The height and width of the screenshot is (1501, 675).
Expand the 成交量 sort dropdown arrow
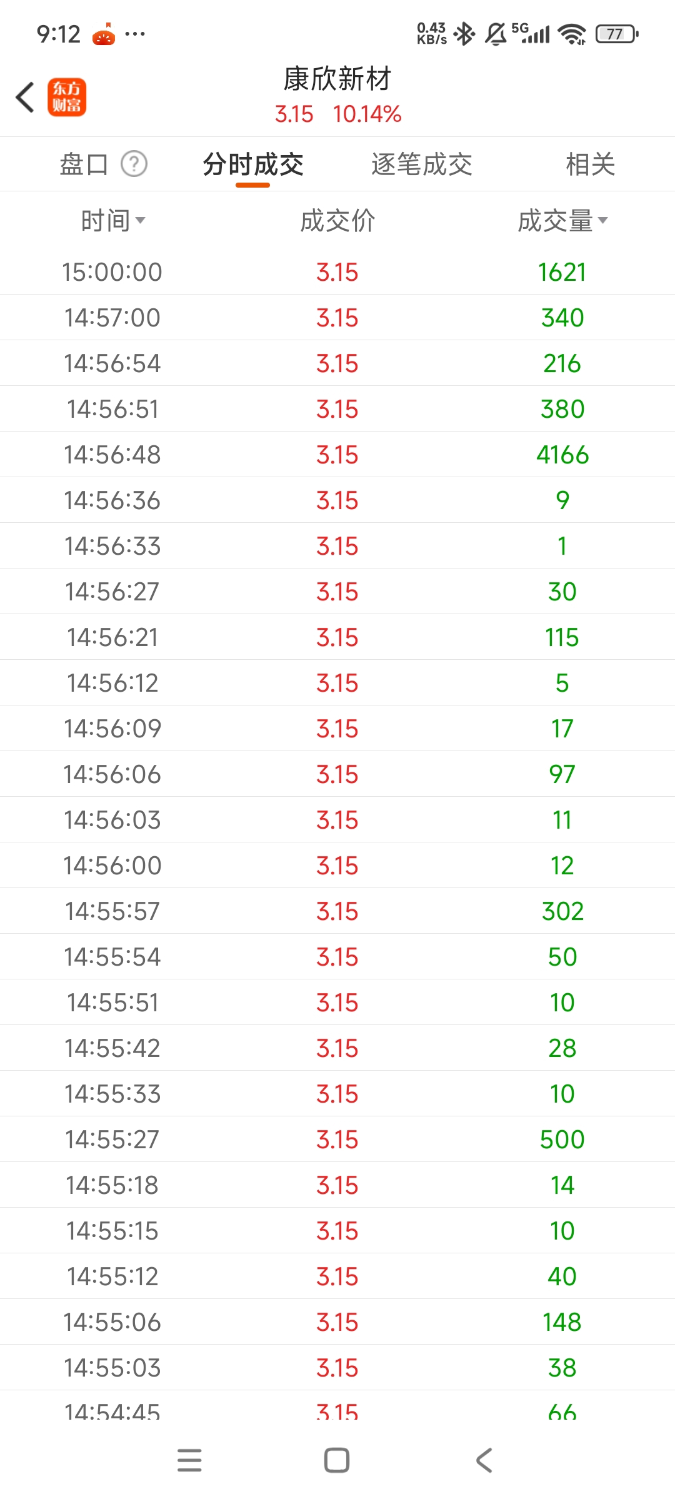tap(602, 220)
